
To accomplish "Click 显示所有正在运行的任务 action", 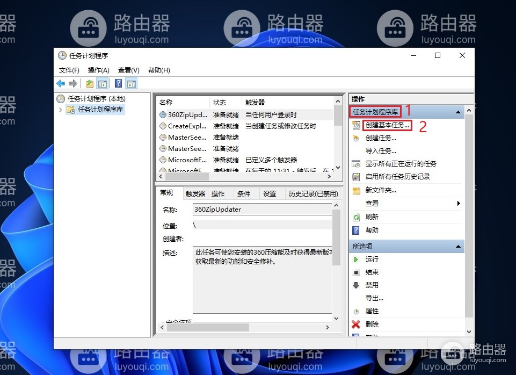I will (x=401, y=164).
